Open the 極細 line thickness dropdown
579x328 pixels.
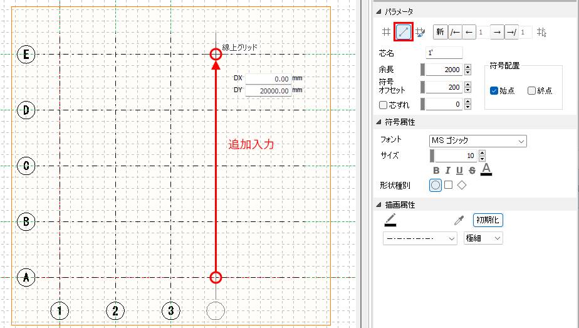483,238
